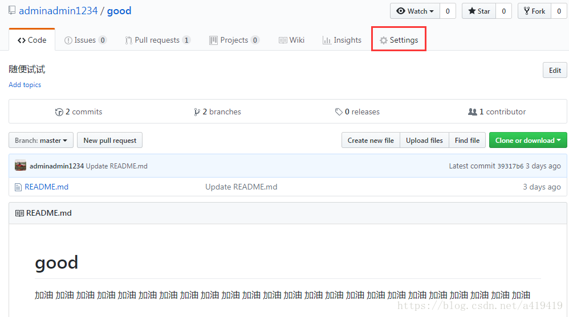Open the Branch: master dropdown
The width and height of the screenshot is (569, 317).
(41, 140)
